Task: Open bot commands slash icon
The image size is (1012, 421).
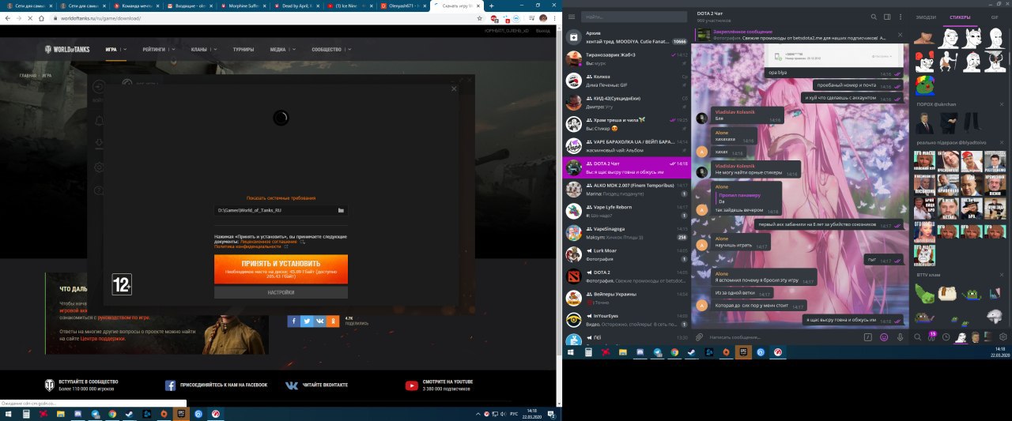Action: [x=867, y=337]
